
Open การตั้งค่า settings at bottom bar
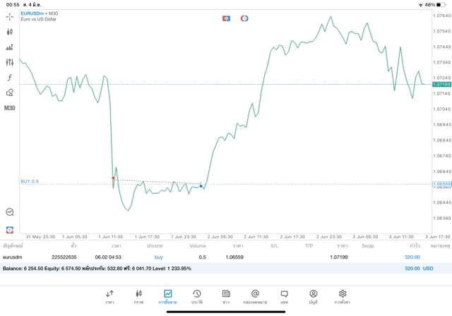[x=343, y=296]
